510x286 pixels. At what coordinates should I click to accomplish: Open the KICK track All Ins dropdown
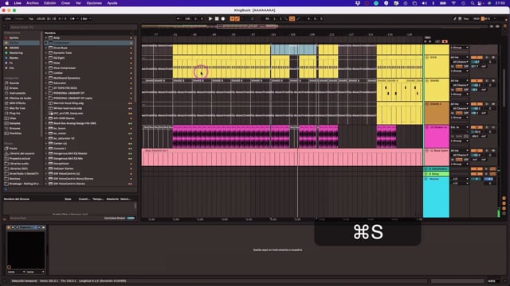click(x=459, y=57)
